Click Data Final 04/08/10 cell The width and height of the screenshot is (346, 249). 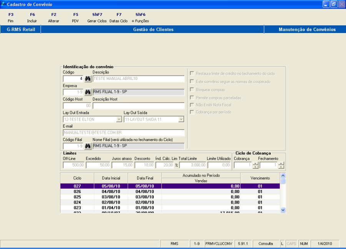click(145, 191)
